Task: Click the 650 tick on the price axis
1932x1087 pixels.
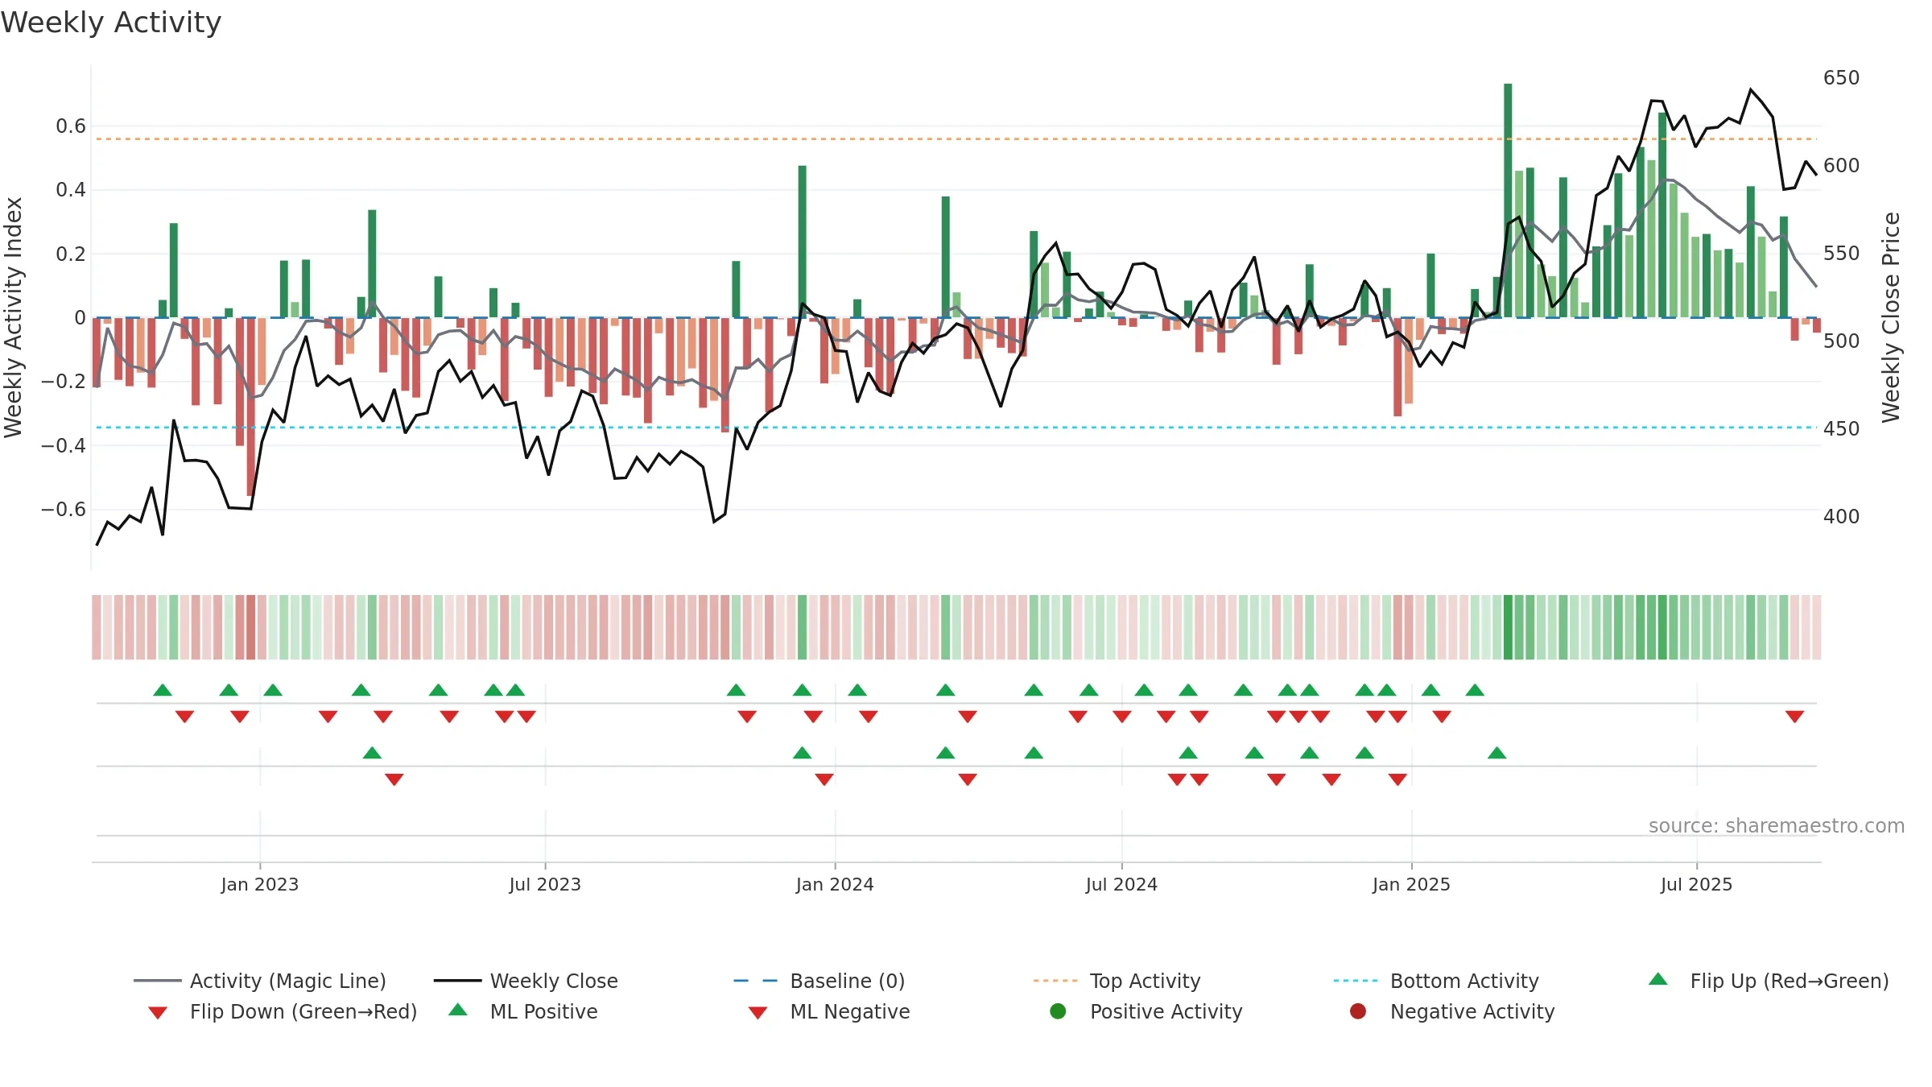Action: pyautogui.click(x=1842, y=78)
